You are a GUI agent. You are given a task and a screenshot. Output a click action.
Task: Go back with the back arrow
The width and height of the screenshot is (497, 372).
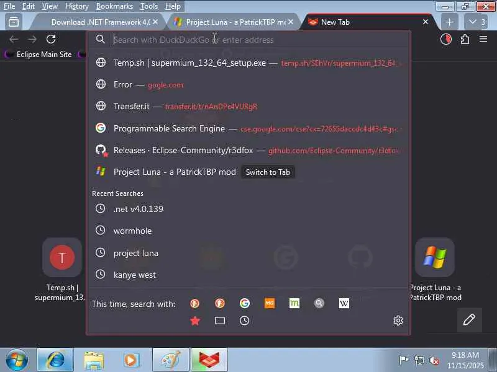tap(14, 39)
